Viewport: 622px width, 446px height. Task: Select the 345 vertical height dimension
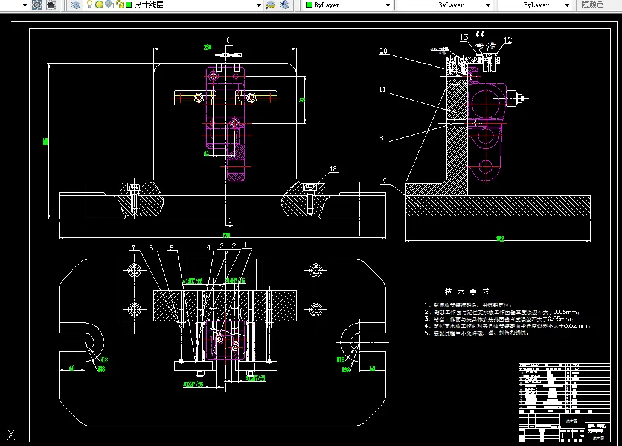(x=46, y=141)
